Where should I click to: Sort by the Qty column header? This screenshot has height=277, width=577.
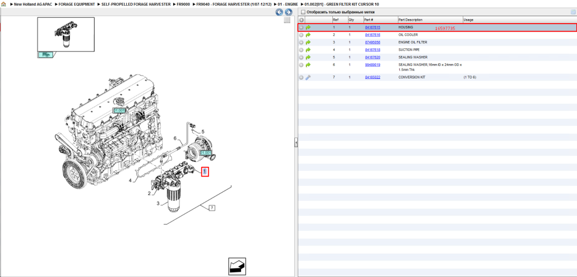pos(351,20)
